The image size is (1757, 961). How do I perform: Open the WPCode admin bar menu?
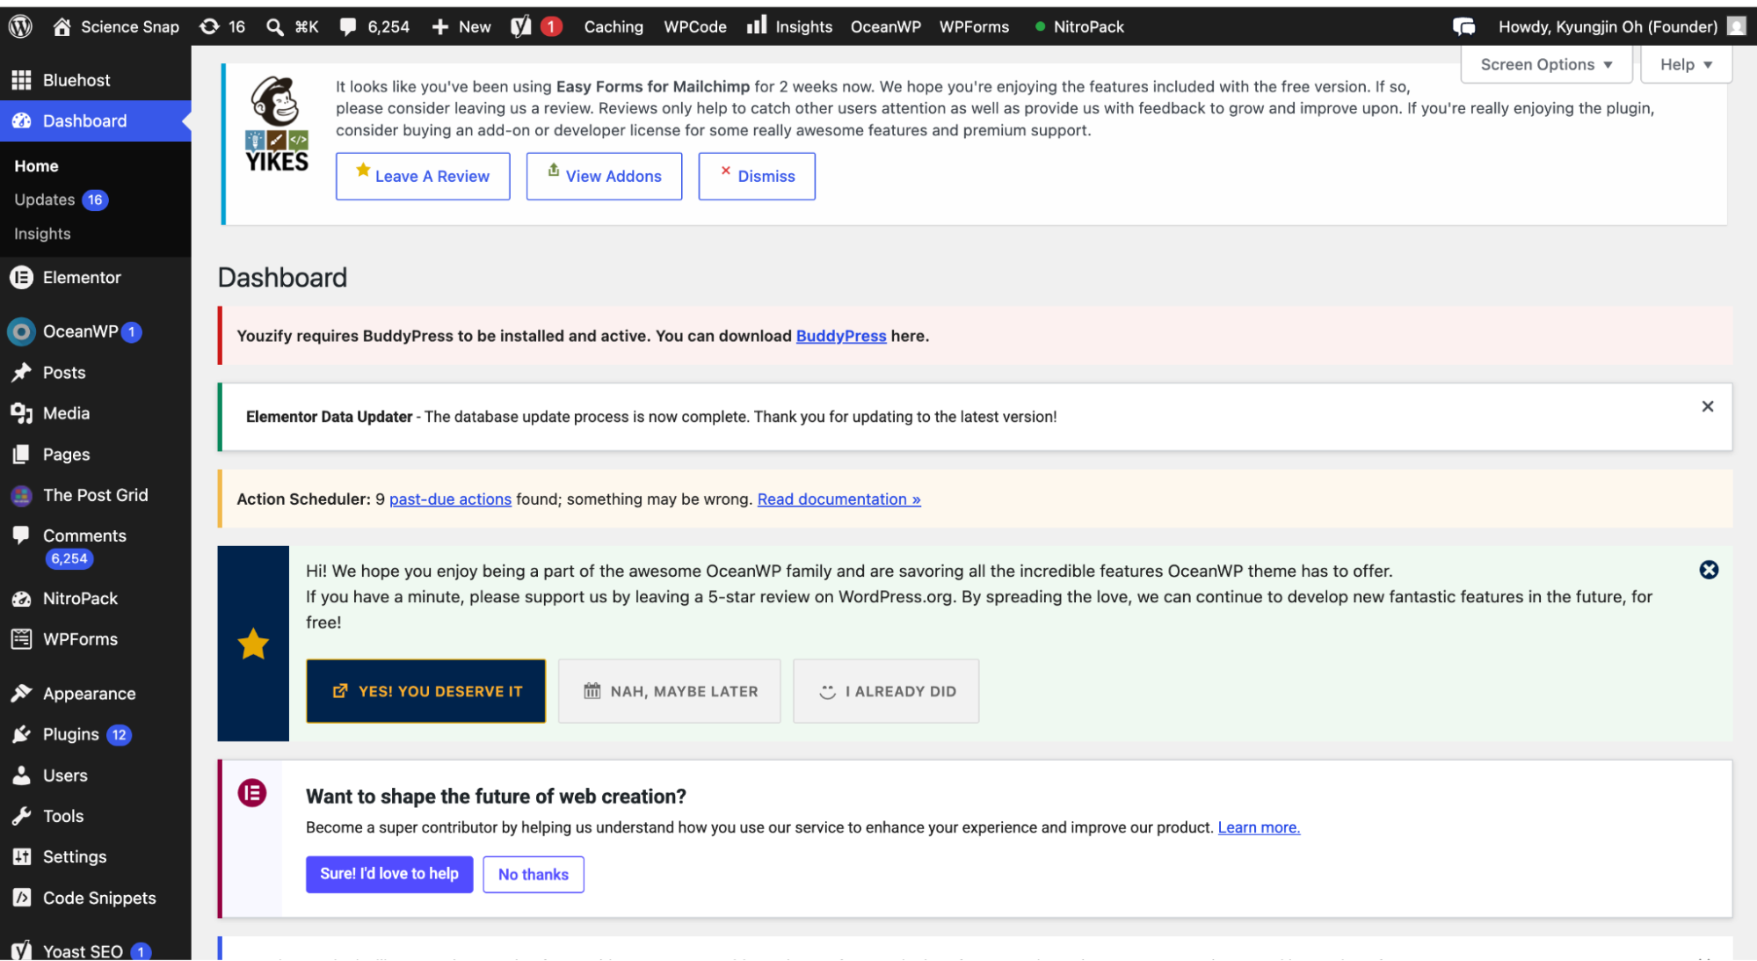[x=695, y=26]
